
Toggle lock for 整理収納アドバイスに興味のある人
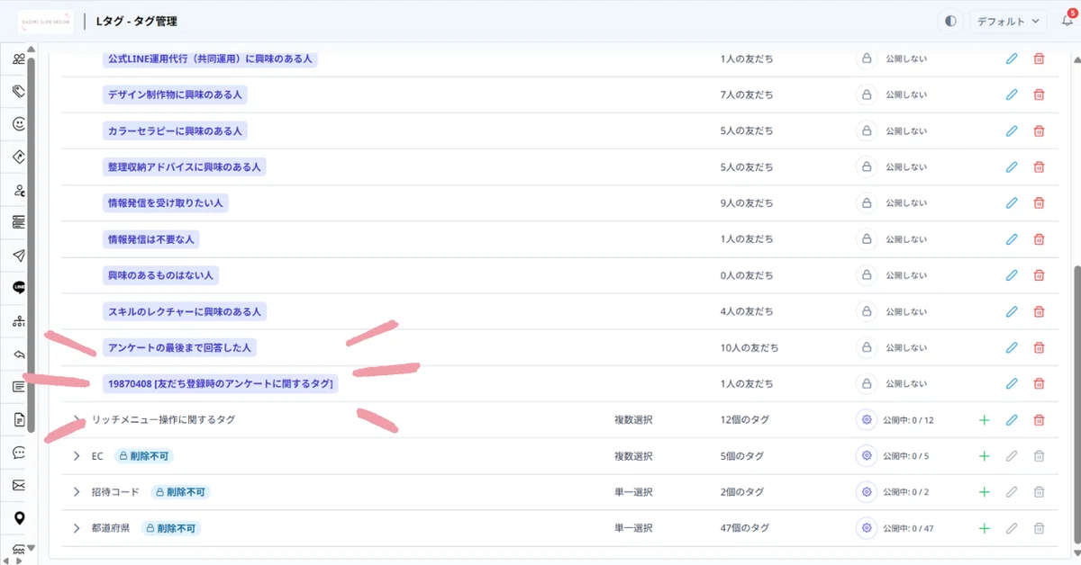coord(867,166)
